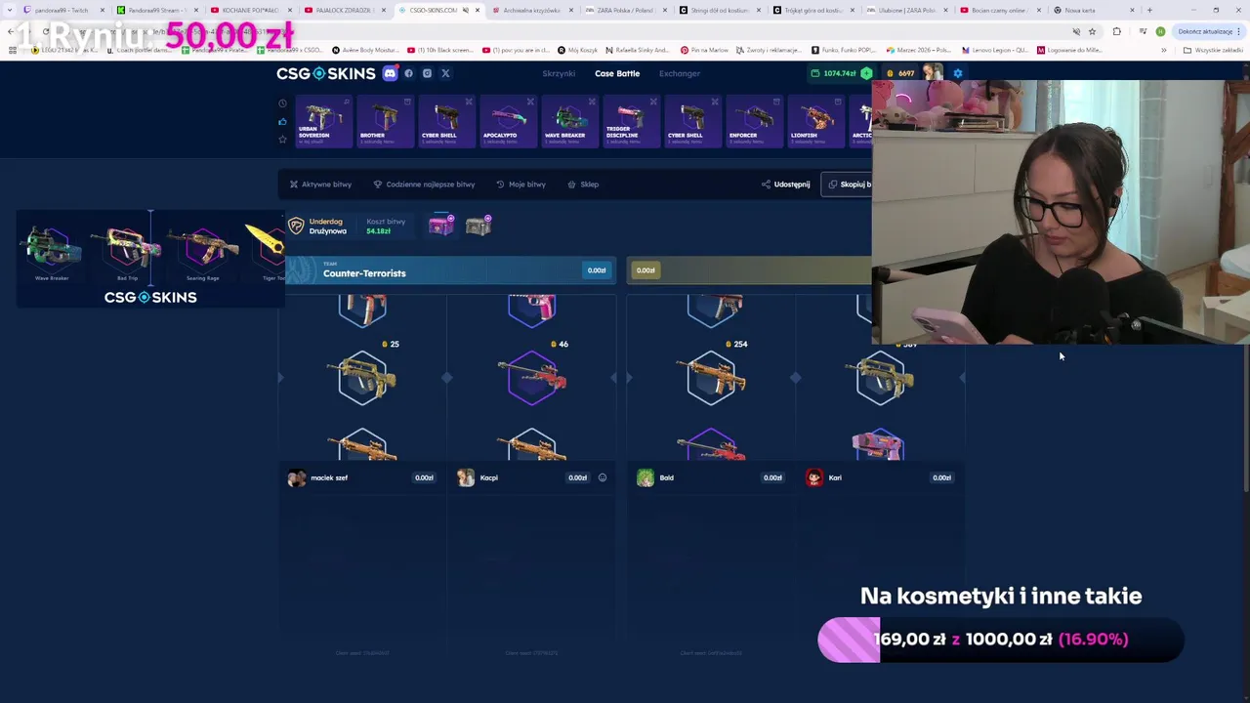
Task: Open the Trigger Discipline drop card
Action: 631,121
